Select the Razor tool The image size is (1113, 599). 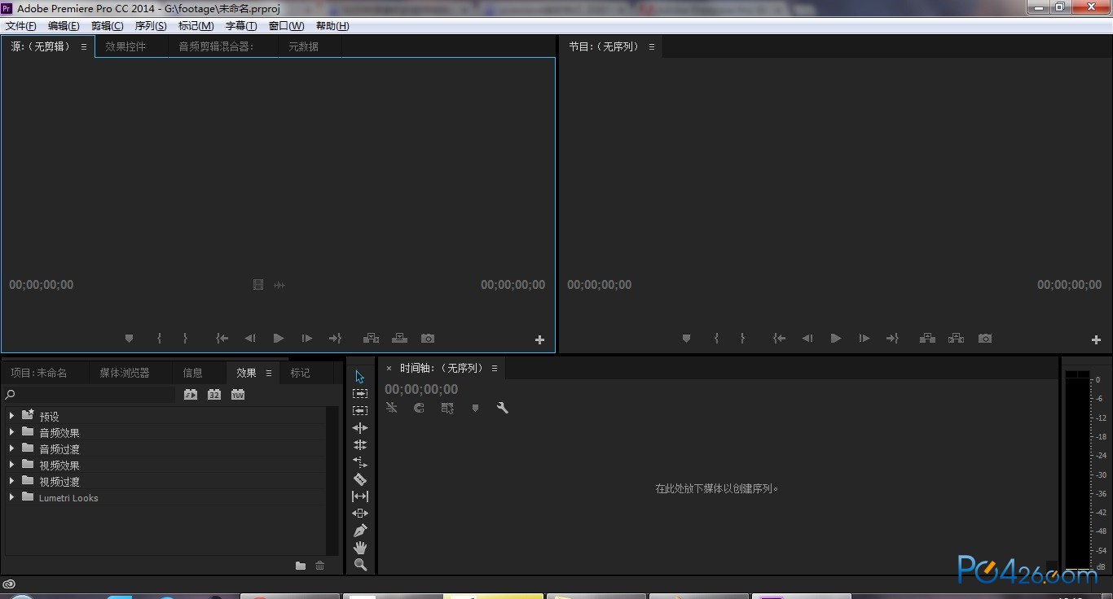click(x=360, y=479)
